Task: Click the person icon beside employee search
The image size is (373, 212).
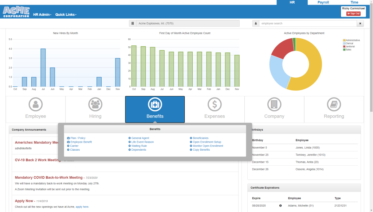Action: pyautogui.click(x=256, y=23)
